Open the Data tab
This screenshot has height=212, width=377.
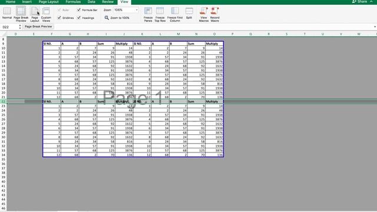[91, 2]
